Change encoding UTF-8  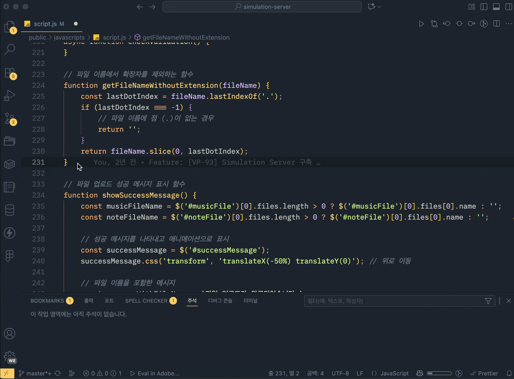pos(340,373)
